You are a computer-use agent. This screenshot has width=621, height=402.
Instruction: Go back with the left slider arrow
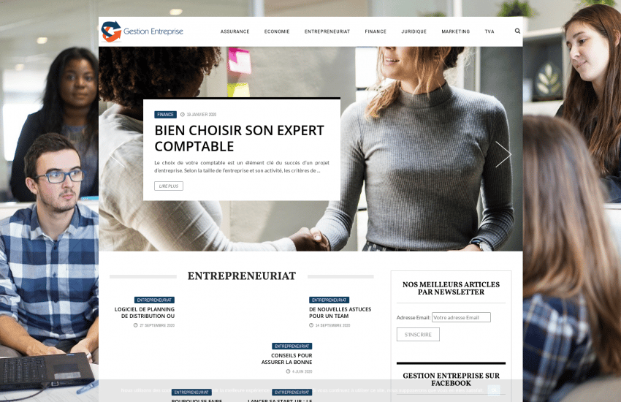[117, 154]
